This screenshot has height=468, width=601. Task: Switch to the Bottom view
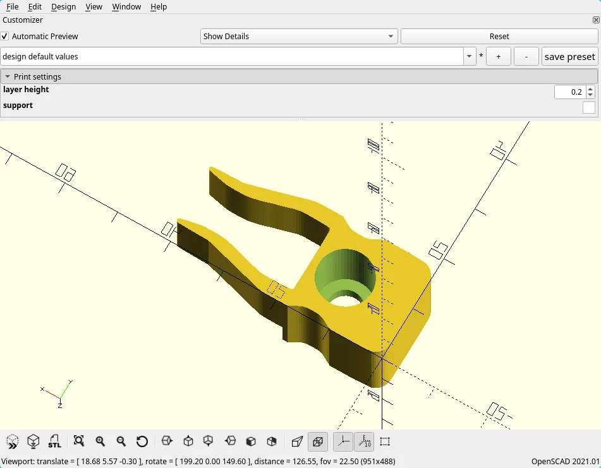point(209,441)
